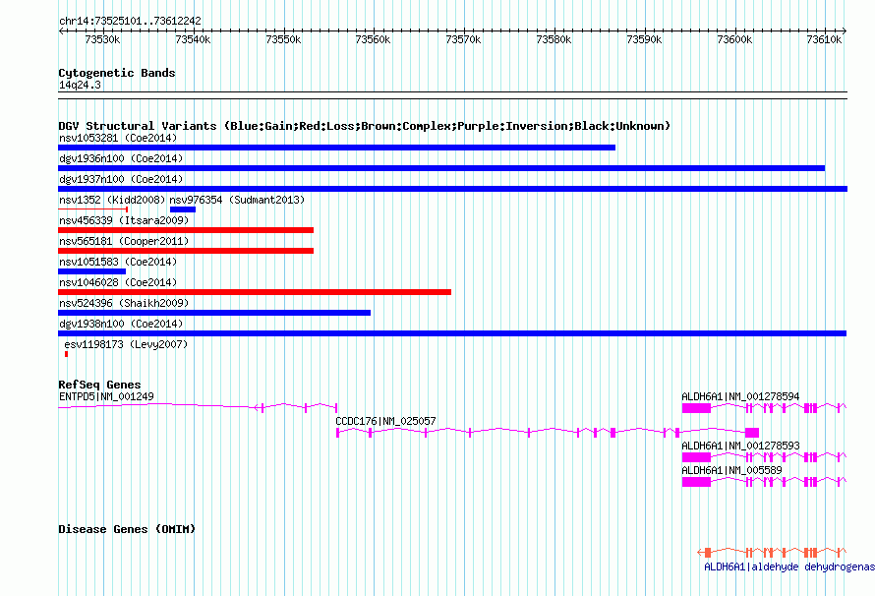Image resolution: width=875 pixels, height=596 pixels.
Task: Click the nsv976354 (Sudmant2013) short blue bar
Action: click(x=183, y=209)
